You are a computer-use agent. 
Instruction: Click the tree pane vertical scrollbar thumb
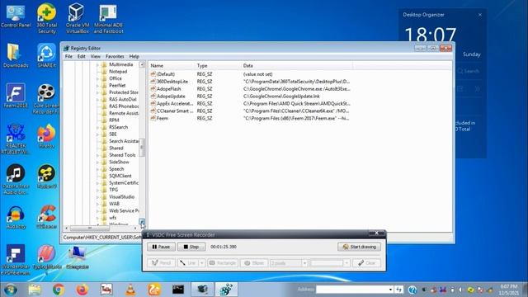point(142,147)
